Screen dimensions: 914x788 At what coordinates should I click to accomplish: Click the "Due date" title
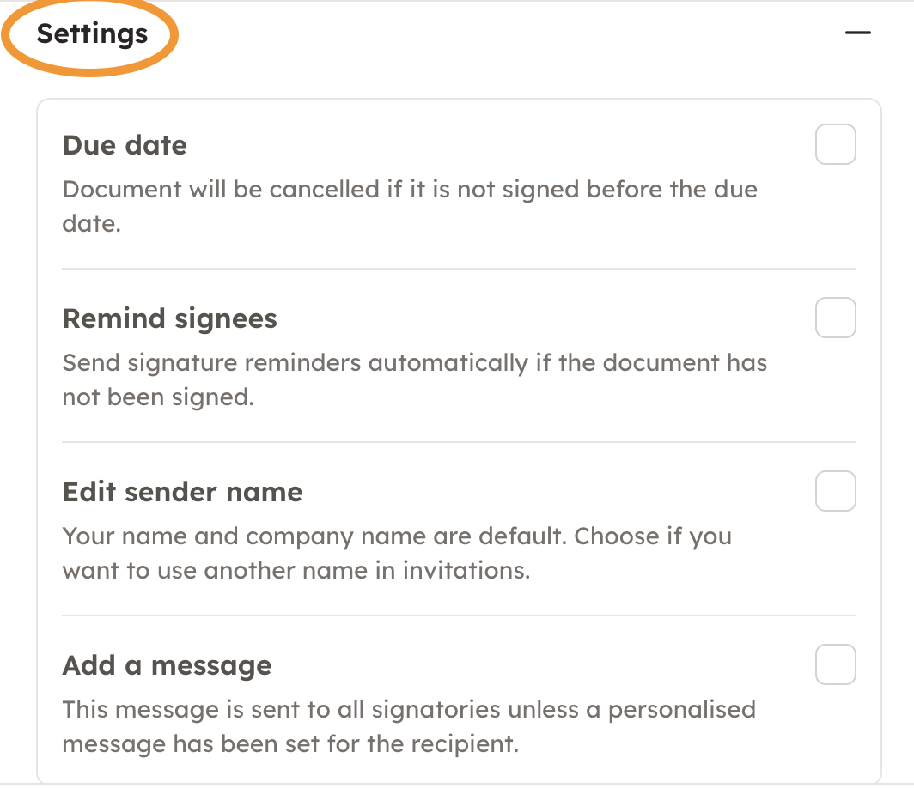125,145
